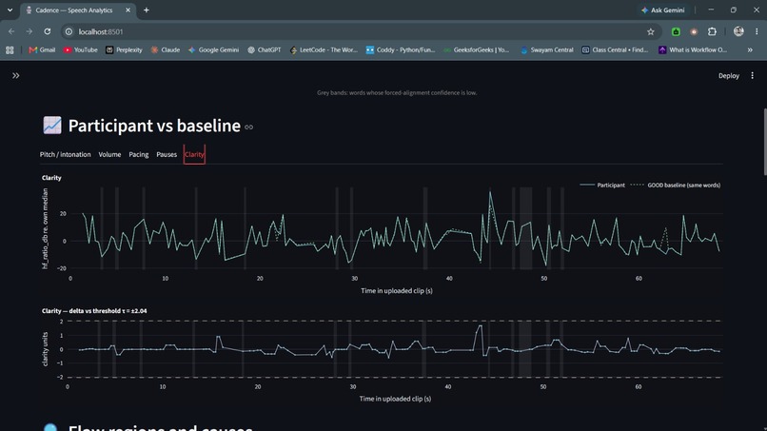Image resolution: width=767 pixels, height=431 pixels.
Task: Click the grey bands caption text
Action: pos(397,92)
